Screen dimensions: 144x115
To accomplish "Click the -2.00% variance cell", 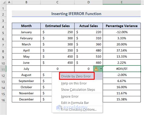I will pos(122,75).
